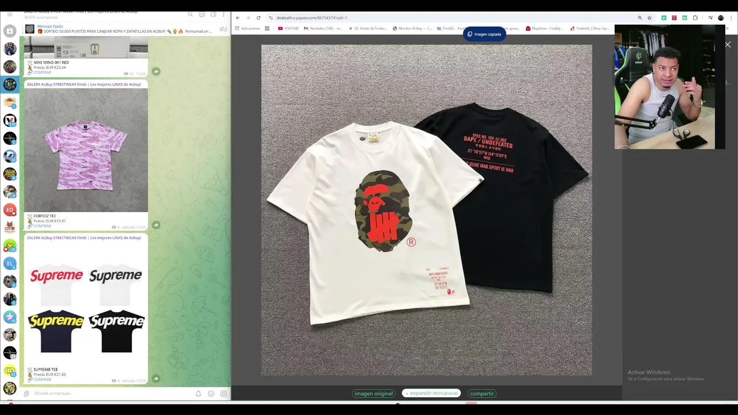Go forward in the browser
The width and height of the screenshot is (738, 415).
tap(248, 18)
